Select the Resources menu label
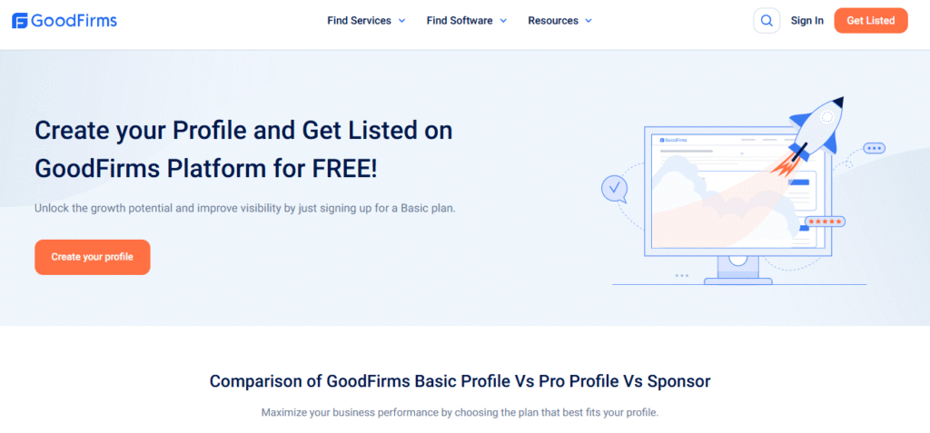930x433 pixels. 551,21
